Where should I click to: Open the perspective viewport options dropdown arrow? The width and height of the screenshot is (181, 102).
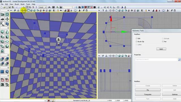click(11, 10)
